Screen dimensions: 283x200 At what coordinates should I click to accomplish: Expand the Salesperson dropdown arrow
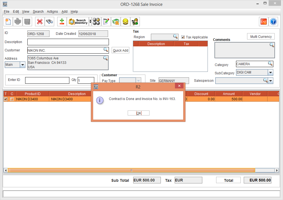click(x=271, y=81)
